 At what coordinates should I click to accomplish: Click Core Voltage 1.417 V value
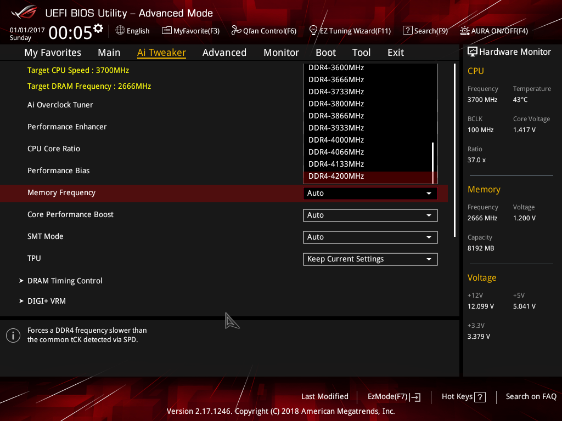[524, 129]
